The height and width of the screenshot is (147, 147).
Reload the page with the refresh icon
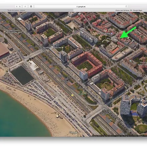[x=126, y=7]
